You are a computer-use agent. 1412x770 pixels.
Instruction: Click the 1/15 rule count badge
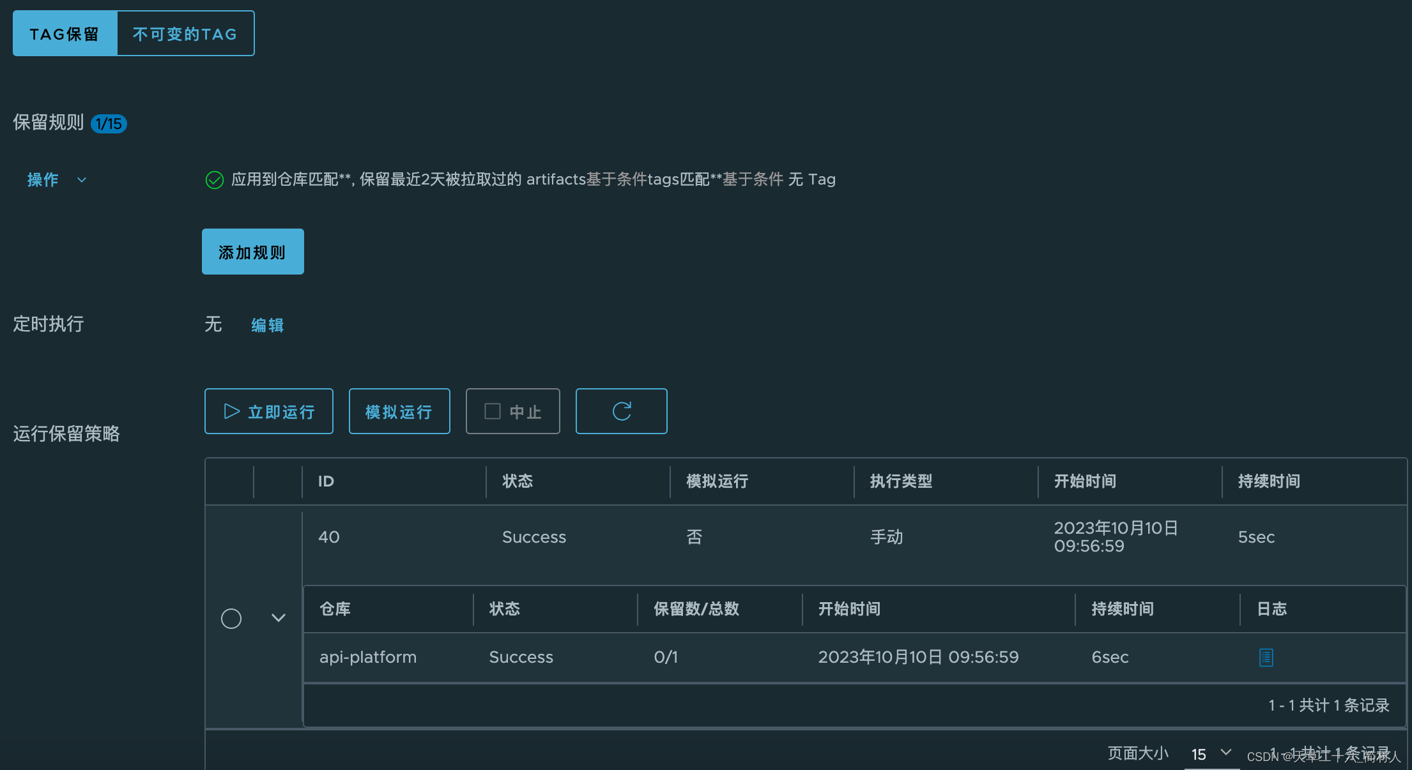click(109, 123)
